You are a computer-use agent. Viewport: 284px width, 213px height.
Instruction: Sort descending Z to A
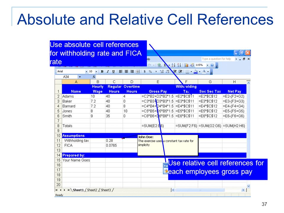click(x=179, y=65)
